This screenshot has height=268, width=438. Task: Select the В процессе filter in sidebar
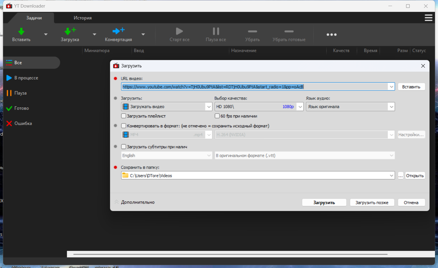click(26, 78)
